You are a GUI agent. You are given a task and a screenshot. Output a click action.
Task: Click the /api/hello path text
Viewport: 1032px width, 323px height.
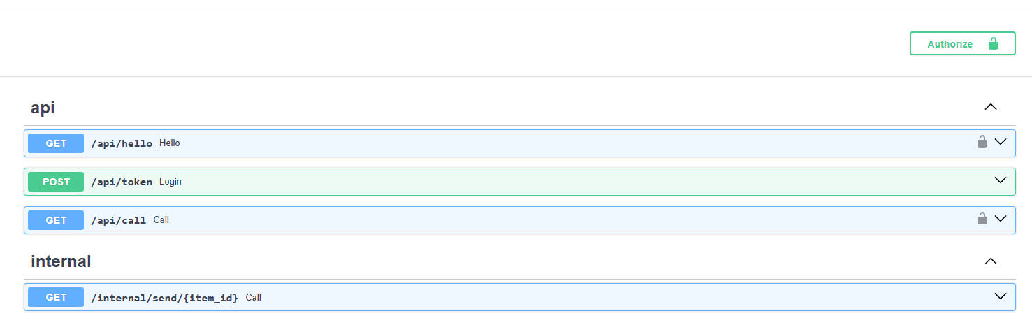(x=122, y=143)
